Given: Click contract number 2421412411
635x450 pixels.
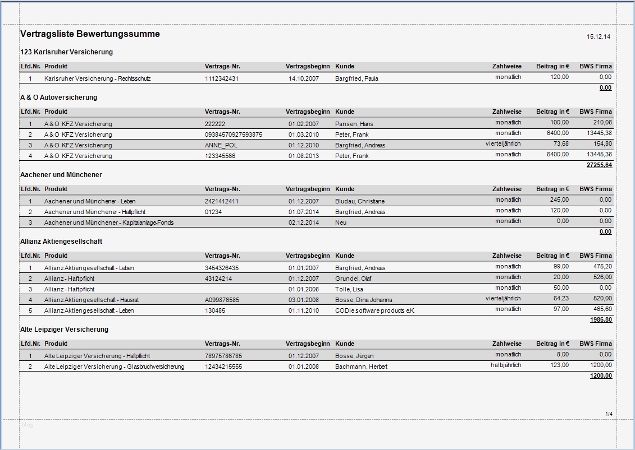Looking at the screenshot, I should pyautogui.click(x=222, y=201).
